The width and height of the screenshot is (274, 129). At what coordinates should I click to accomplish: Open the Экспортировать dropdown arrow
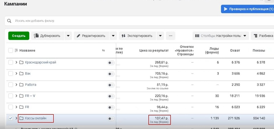(160, 36)
